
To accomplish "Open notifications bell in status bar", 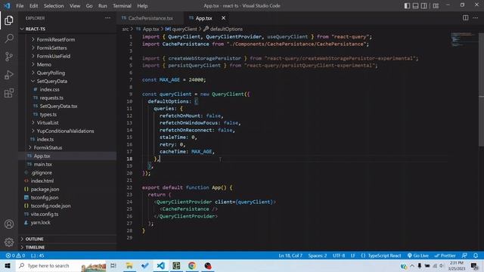I will [x=476, y=255].
